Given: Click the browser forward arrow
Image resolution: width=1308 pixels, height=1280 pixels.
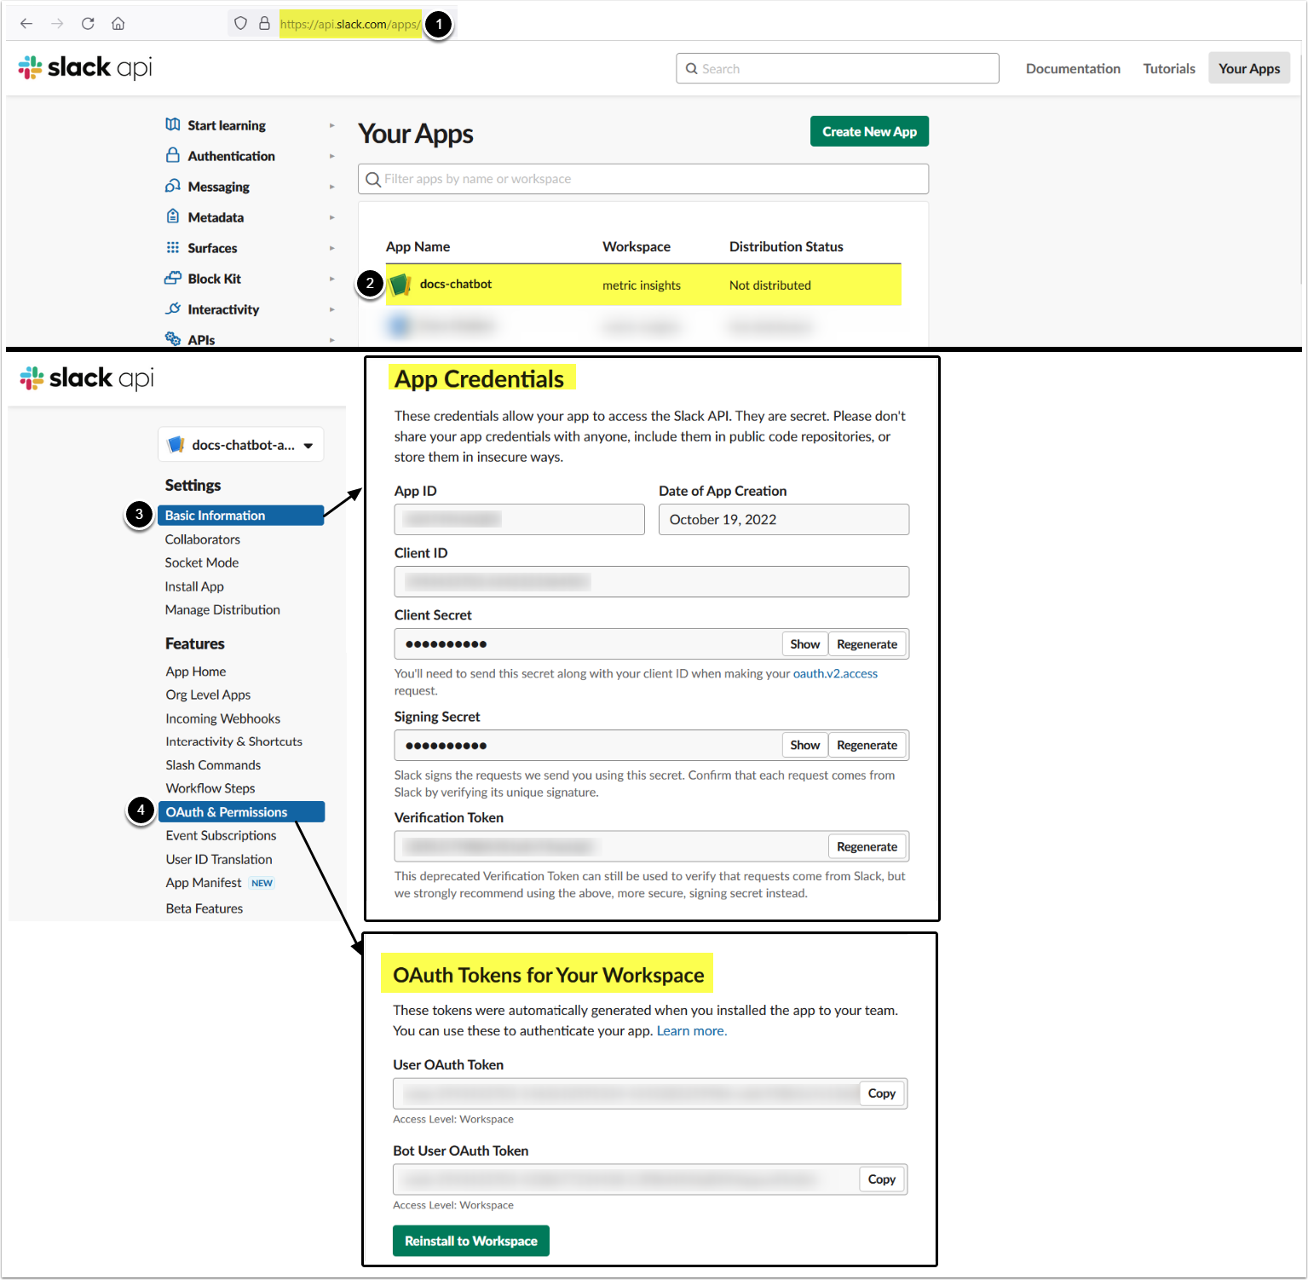Looking at the screenshot, I should click(57, 24).
